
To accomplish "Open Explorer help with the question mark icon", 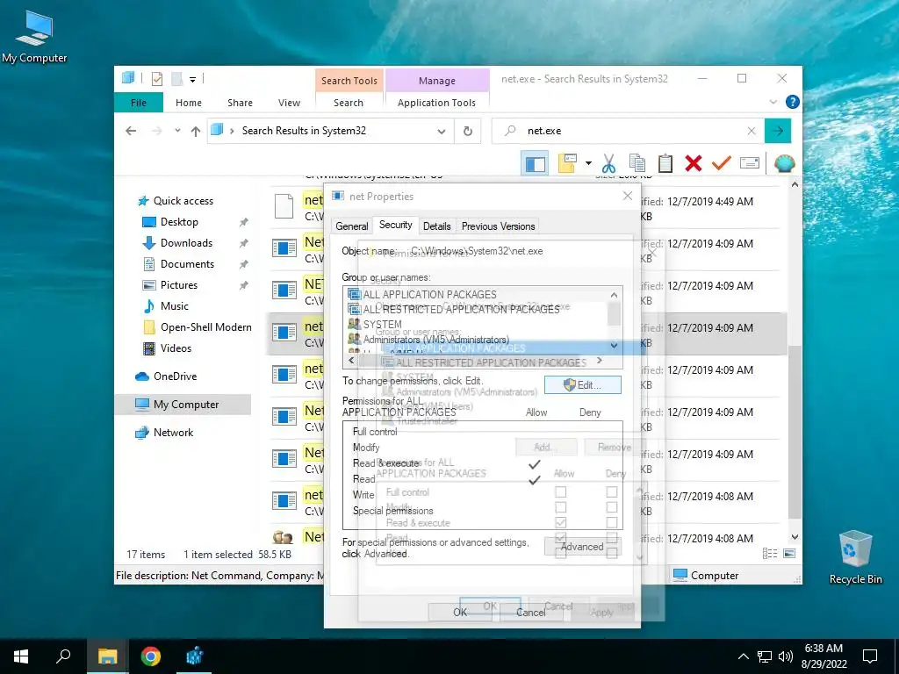I will pyautogui.click(x=793, y=102).
